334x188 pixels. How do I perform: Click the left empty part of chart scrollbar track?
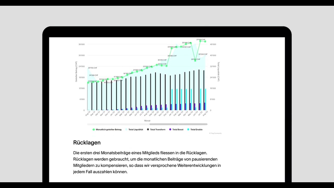click(x=117, y=124)
